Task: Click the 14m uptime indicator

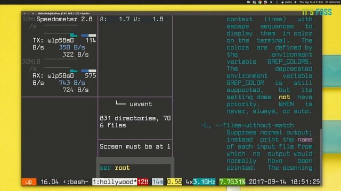Action: [x=158, y=182]
